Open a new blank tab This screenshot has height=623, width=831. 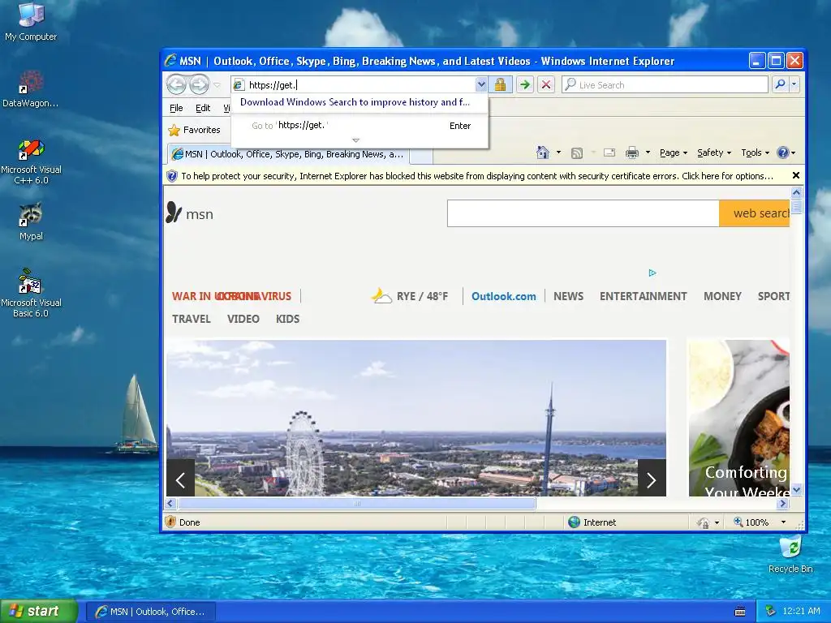tap(421, 155)
